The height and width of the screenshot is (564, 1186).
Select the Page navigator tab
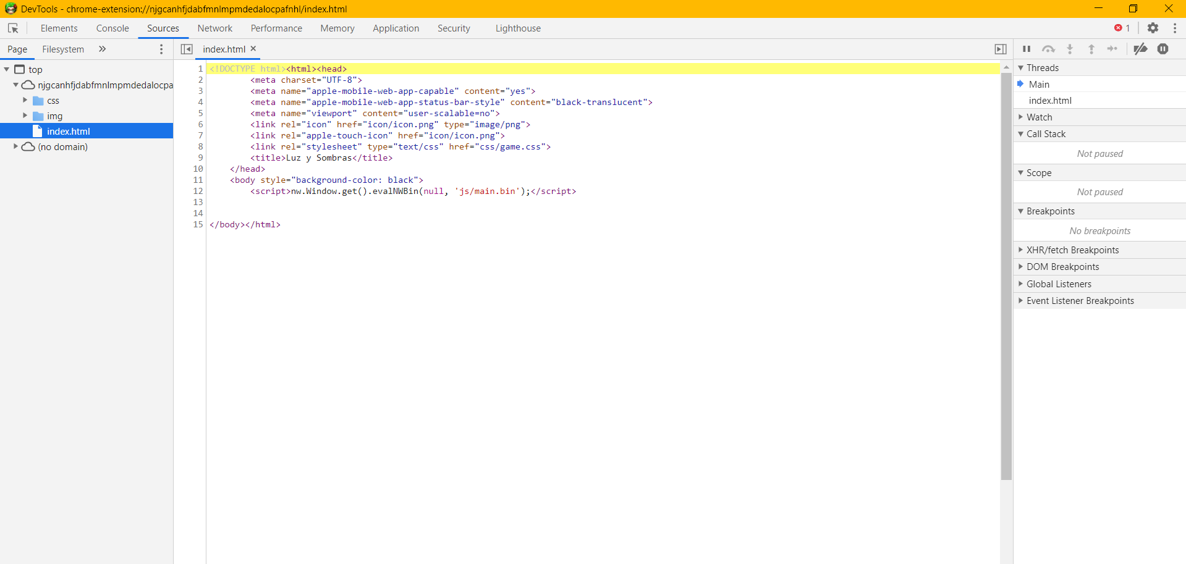(x=17, y=49)
